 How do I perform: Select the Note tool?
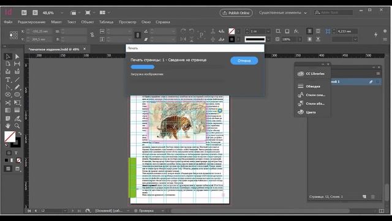pos(8,118)
